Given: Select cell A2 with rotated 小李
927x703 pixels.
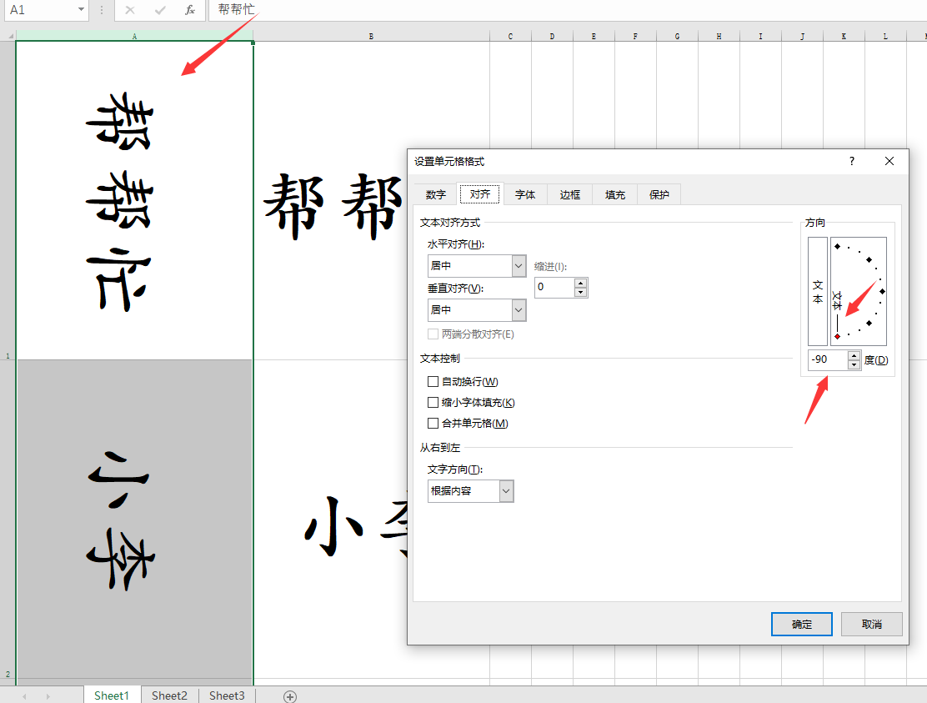Looking at the screenshot, I should (134, 520).
